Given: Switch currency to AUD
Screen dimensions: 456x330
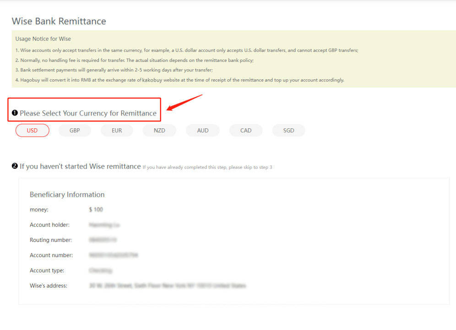Looking at the screenshot, I should [x=203, y=131].
